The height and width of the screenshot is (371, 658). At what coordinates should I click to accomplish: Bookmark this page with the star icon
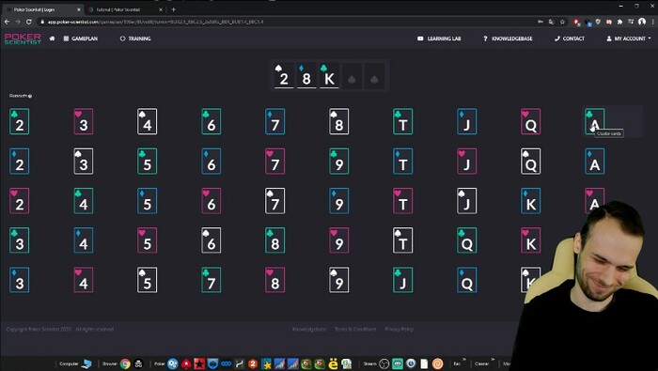pyautogui.click(x=562, y=22)
